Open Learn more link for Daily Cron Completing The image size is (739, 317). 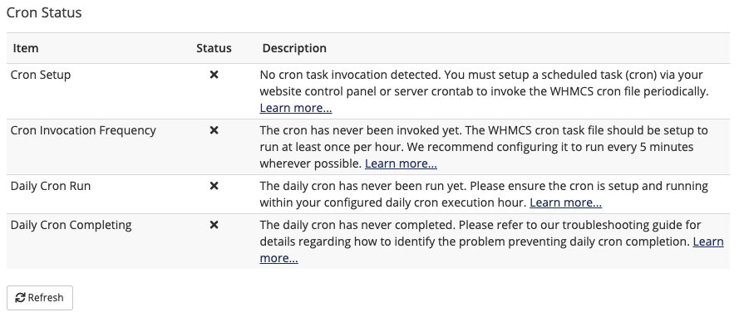click(708, 241)
